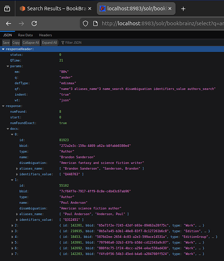Switch to the Raw Data tab
Viewport: 224px width, 261px height.
coord(25,35)
